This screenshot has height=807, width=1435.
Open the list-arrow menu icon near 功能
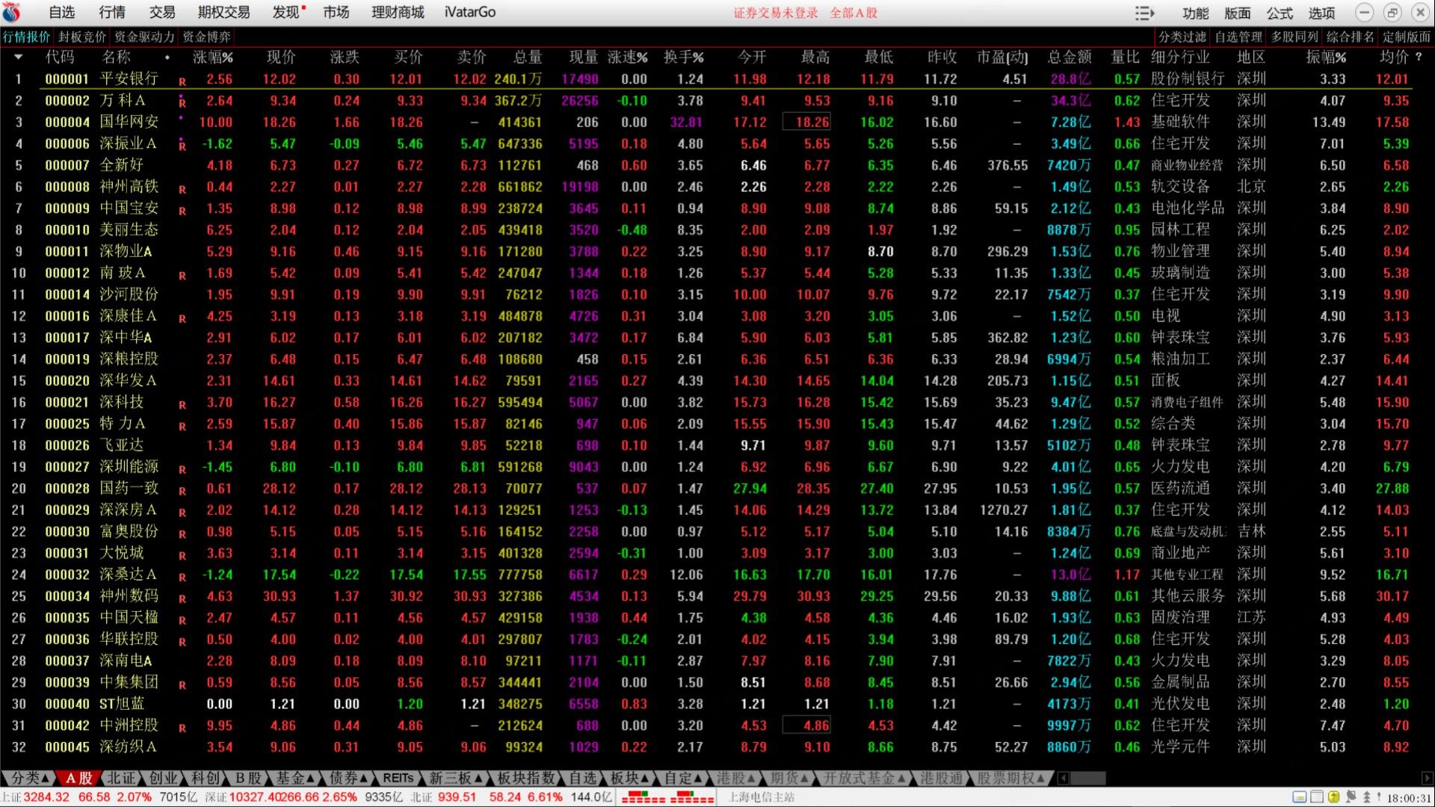coord(1144,13)
